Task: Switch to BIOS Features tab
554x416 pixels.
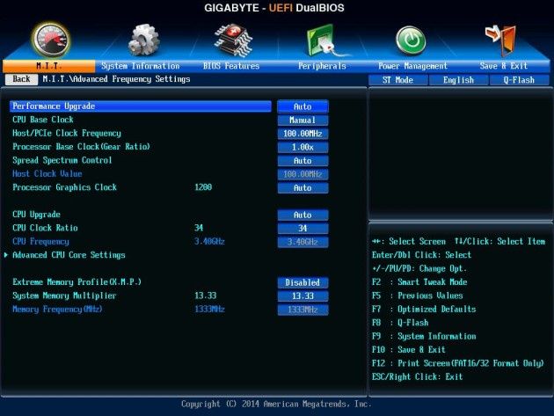Action: 231,66
